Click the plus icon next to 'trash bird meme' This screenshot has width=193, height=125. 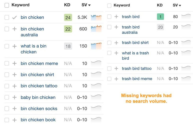[116, 79]
